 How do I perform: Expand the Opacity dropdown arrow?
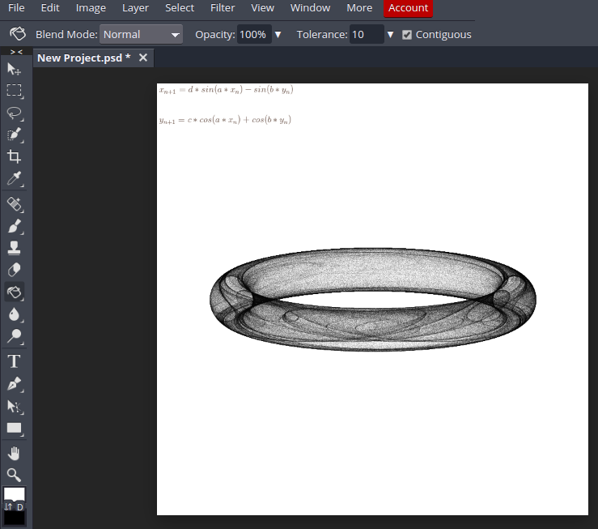(278, 35)
